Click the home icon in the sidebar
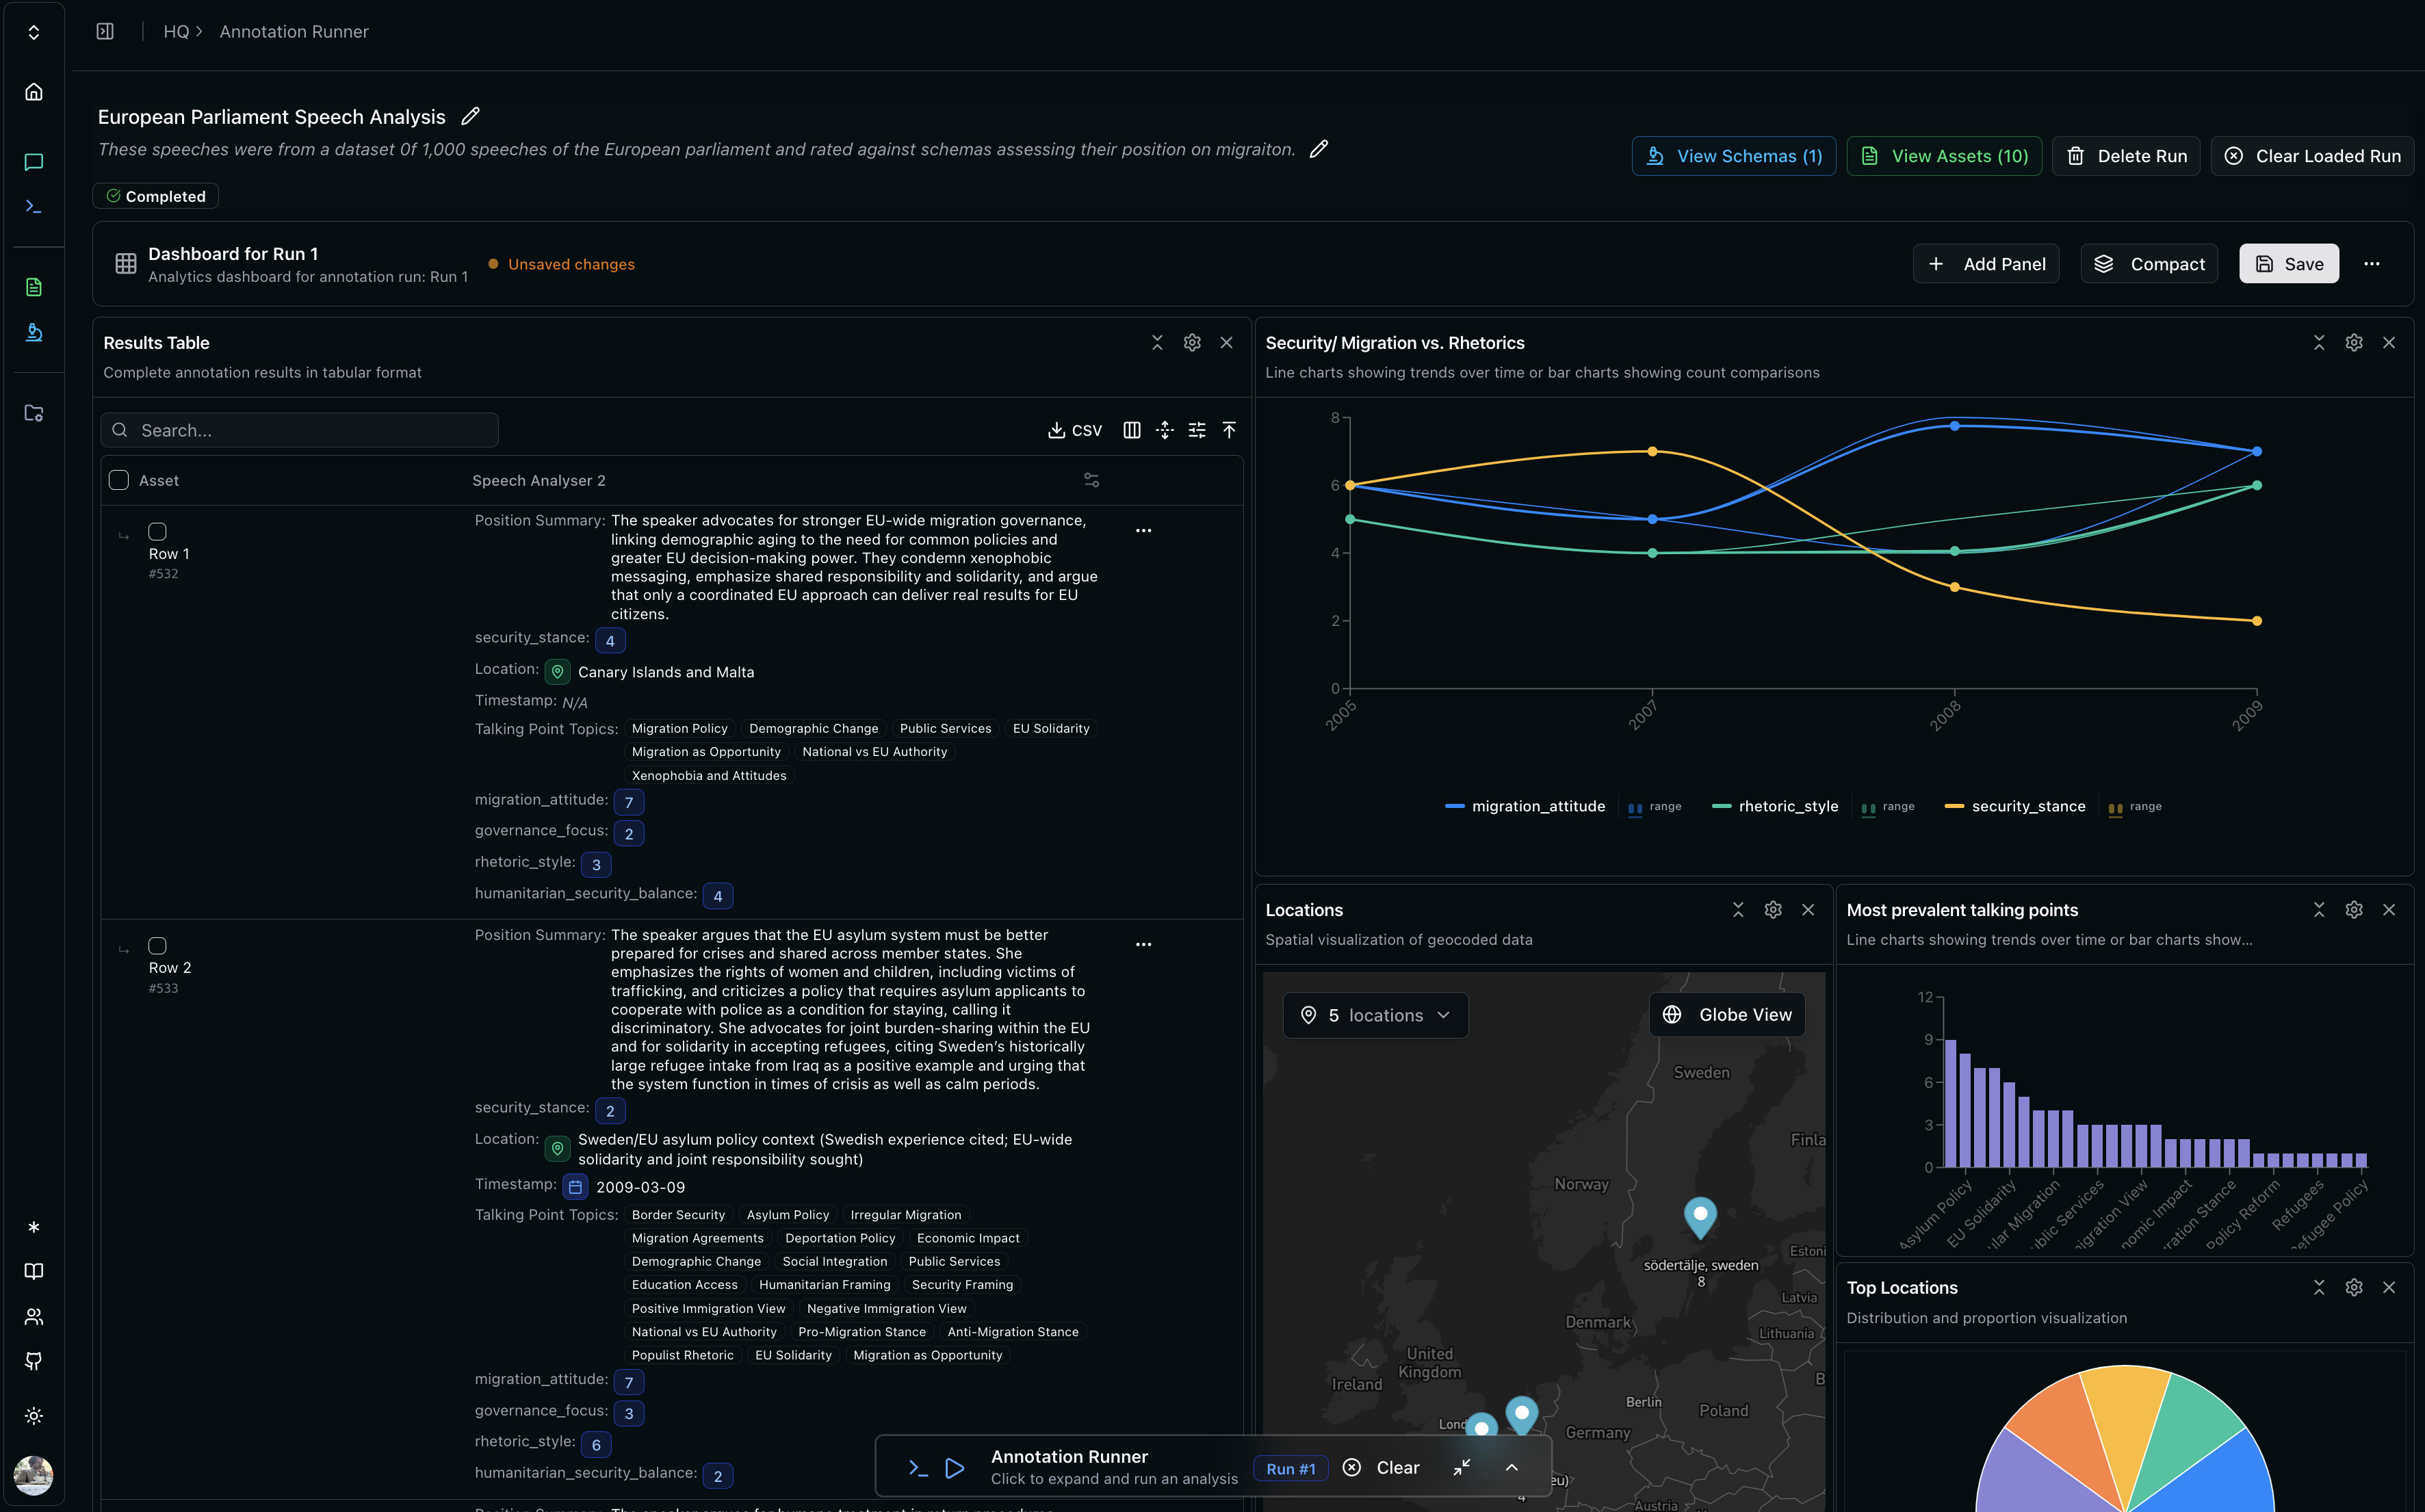 tap(34, 92)
